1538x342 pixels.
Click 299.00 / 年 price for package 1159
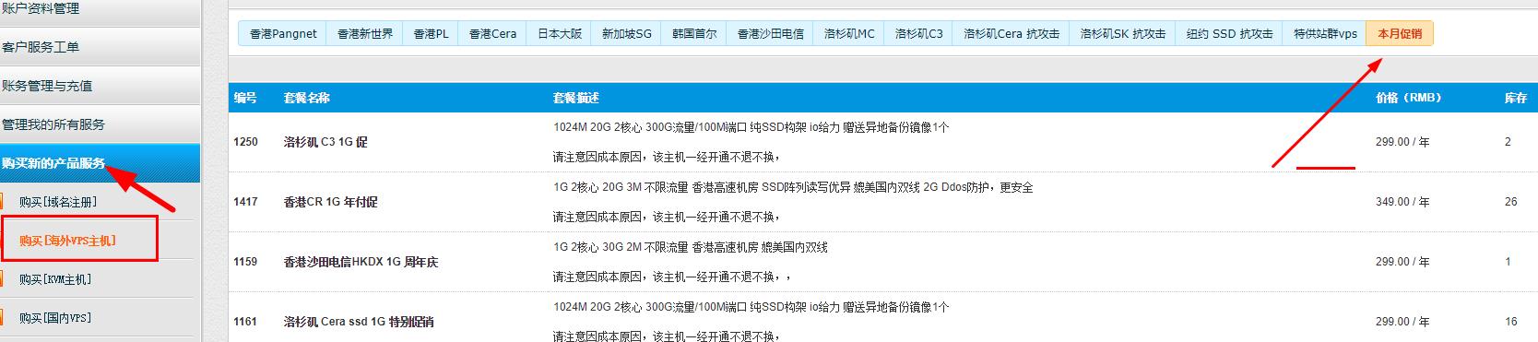1402,262
